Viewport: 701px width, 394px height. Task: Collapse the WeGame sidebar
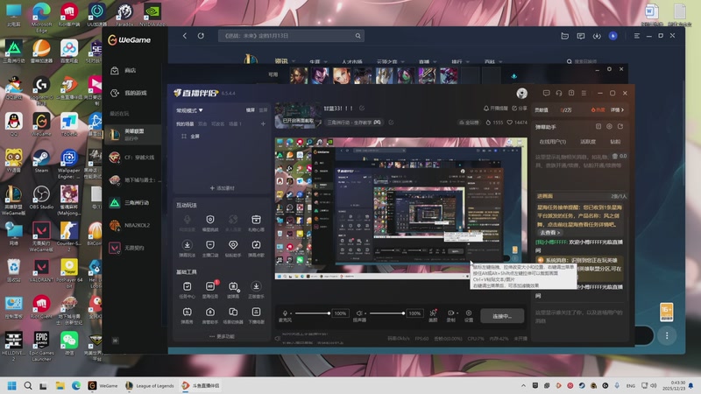click(116, 341)
